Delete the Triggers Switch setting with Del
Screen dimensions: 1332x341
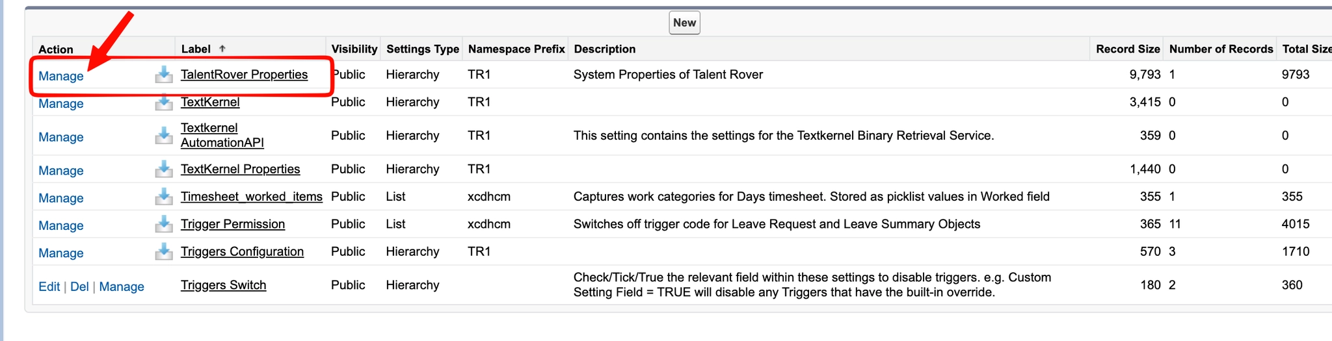click(79, 286)
